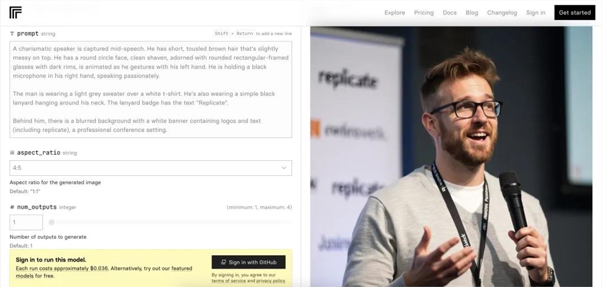Click the Get started button
This screenshot has height=287, width=602.
(x=574, y=13)
